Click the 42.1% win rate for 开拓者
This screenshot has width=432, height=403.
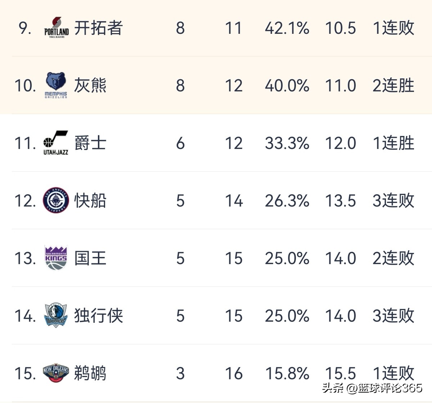tap(287, 28)
